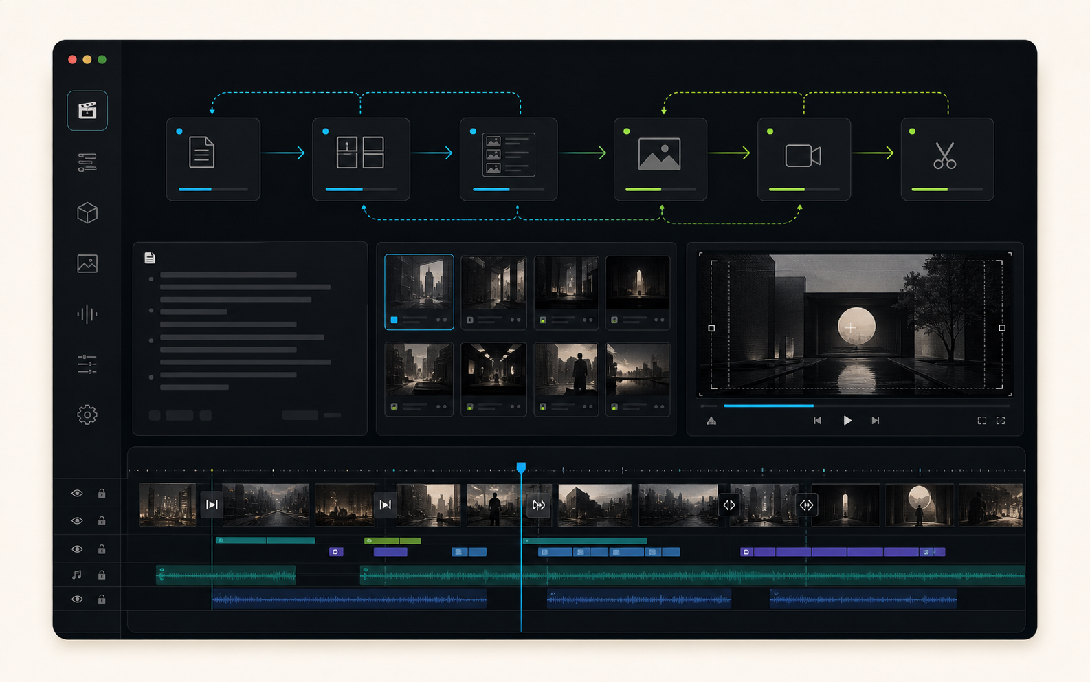This screenshot has width=1090, height=682.
Task: Click the warning triangle icon below preview
Action: tap(711, 421)
